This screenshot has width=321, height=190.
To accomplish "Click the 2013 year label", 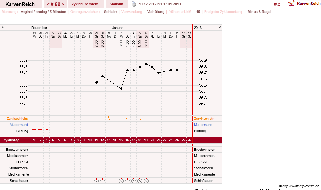I will coord(198,28).
